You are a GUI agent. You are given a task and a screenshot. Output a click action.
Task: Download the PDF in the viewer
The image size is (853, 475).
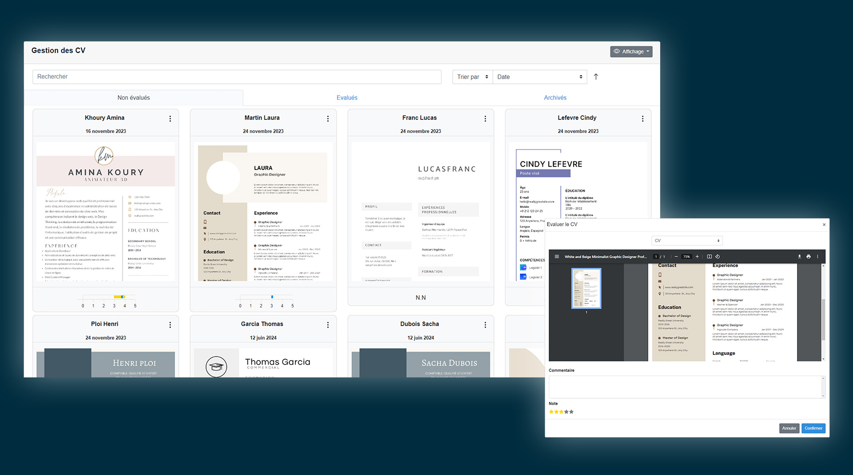[x=799, y=257]
